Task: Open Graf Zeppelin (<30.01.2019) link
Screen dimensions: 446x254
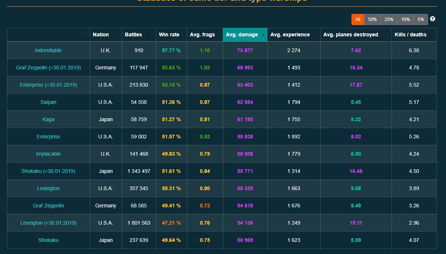Action: tap(48, 68)
